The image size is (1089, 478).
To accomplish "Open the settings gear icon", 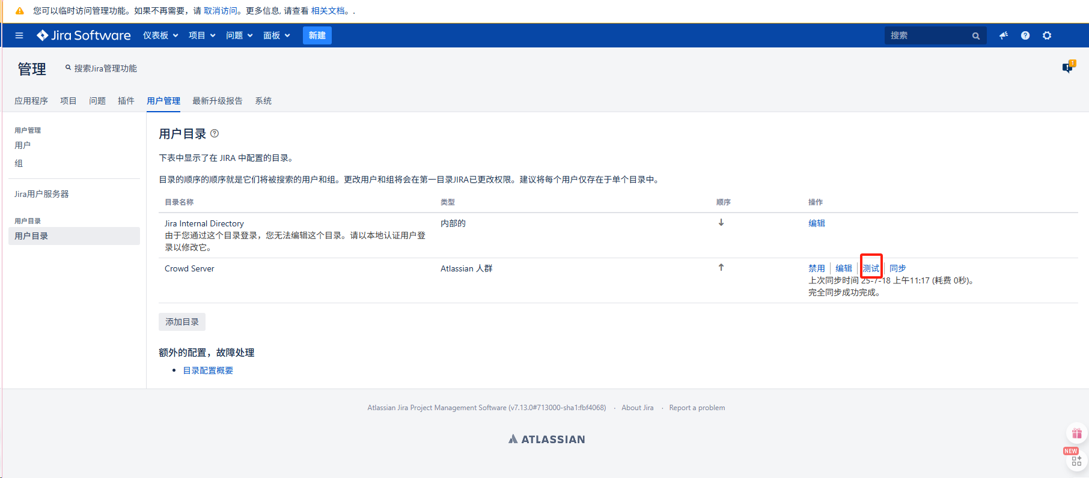I will pyautogui.click(x=1047, y=35).
